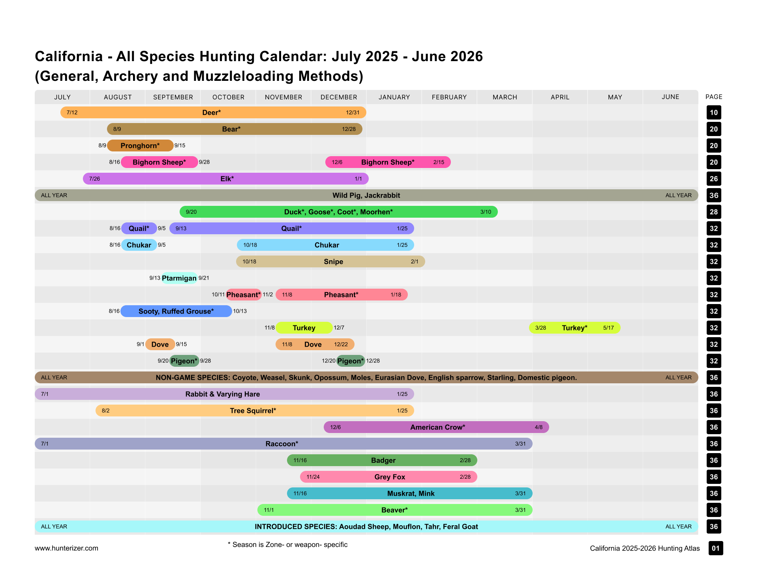758x586 pixels.
Task: Click the Tree Squirrel* season bar
Action: 255,411
